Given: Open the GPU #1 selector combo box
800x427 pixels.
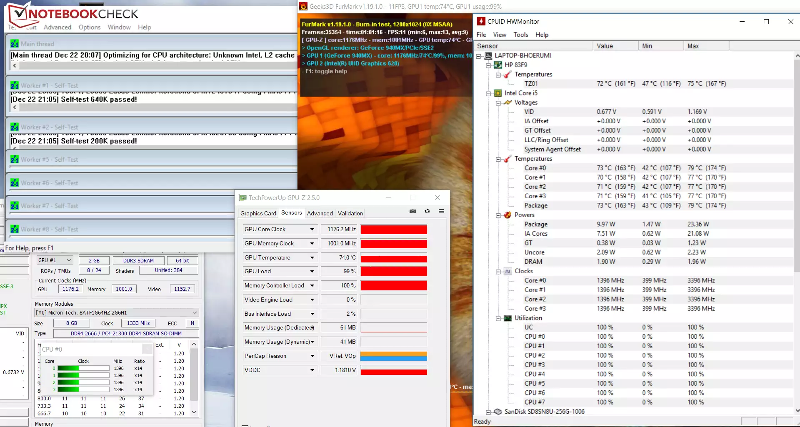Looking at the screenshot, I should 55,260.
